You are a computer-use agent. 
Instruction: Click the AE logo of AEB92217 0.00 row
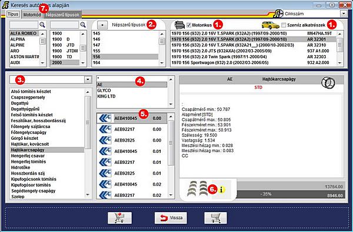coord(105,129)
